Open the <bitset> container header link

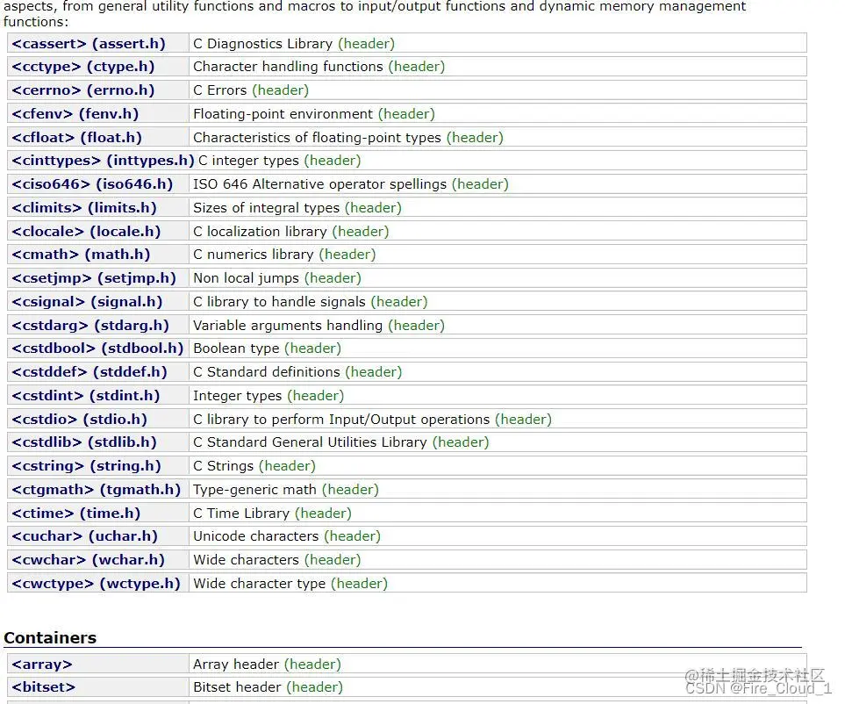[x=44, y=686]
